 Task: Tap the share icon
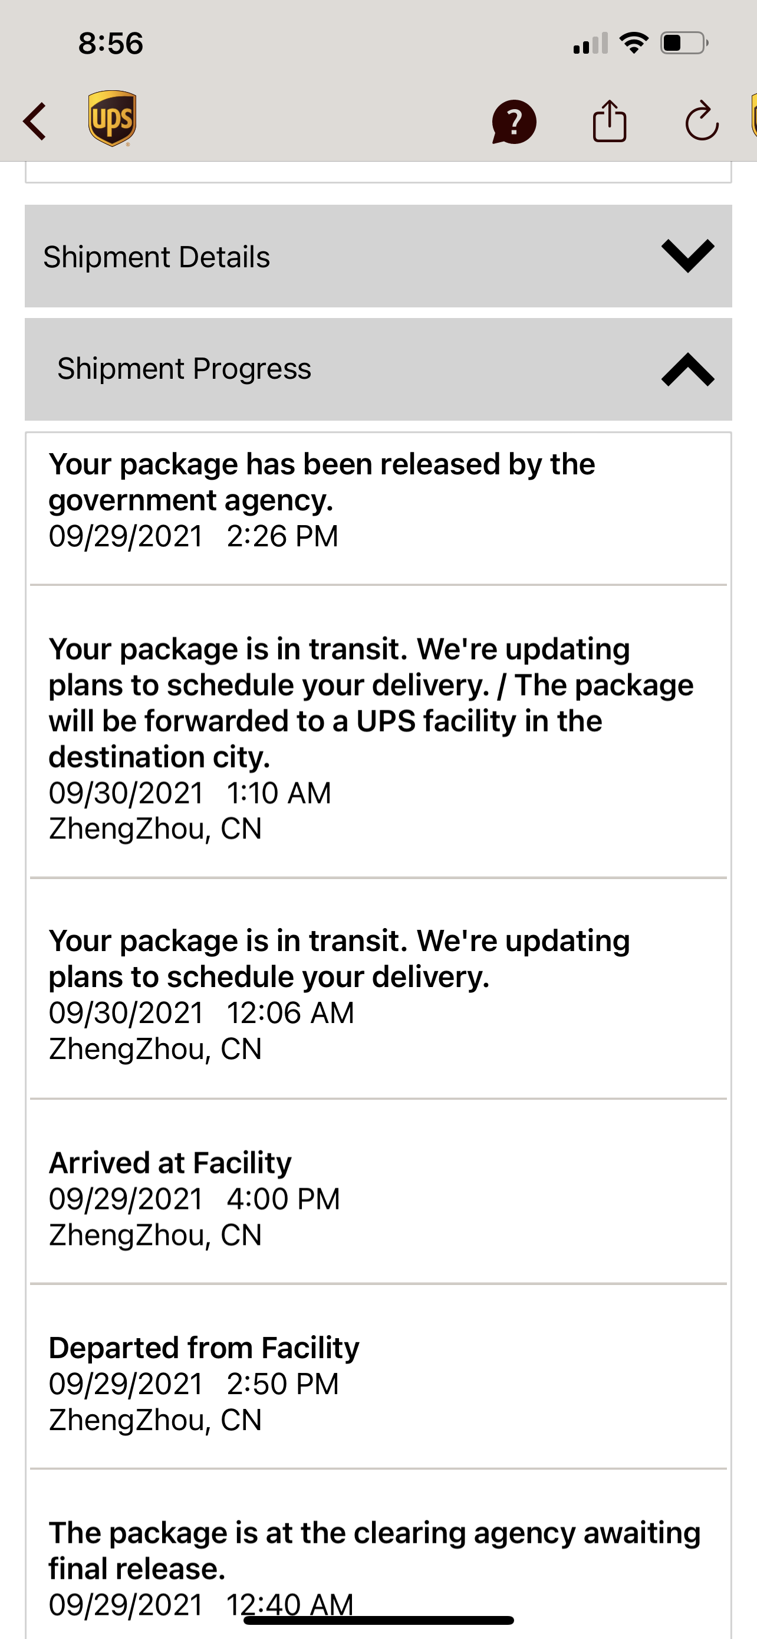tap(610, 121)
